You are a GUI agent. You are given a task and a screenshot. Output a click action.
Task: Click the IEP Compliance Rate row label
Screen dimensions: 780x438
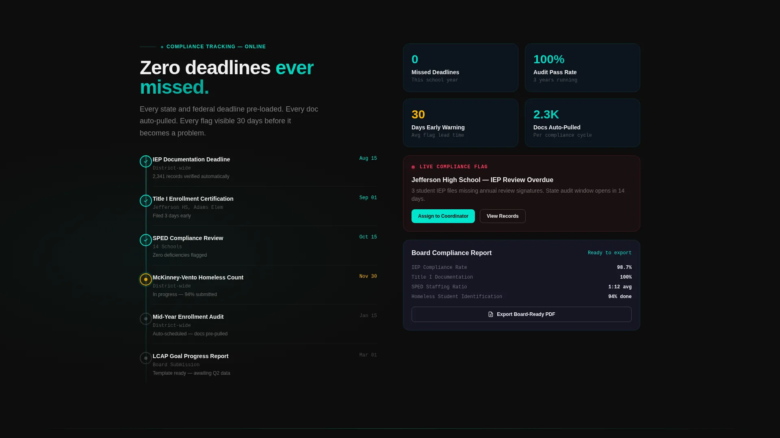point(439,268)
